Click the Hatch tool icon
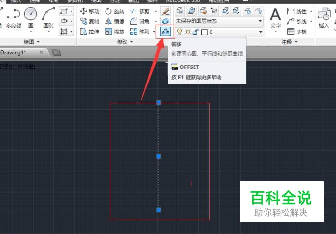Image resolution: width=336 pixels, height=234 pixels. pyautogui.click(x=64, y=32)
